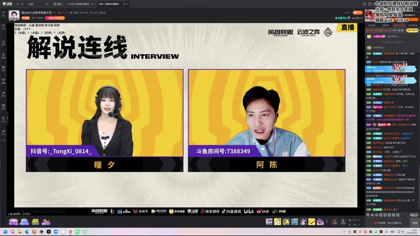
Task: Click the 登录 login link in chat input
Action: [376, 223]
